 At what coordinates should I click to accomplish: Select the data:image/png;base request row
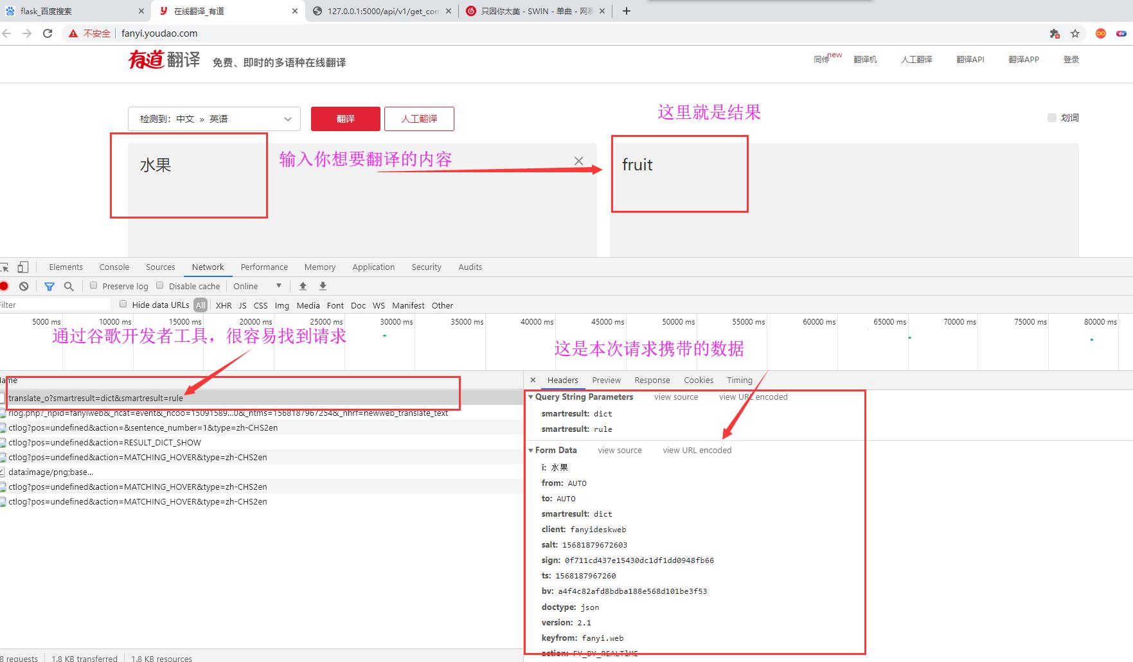tap(261, 472)
